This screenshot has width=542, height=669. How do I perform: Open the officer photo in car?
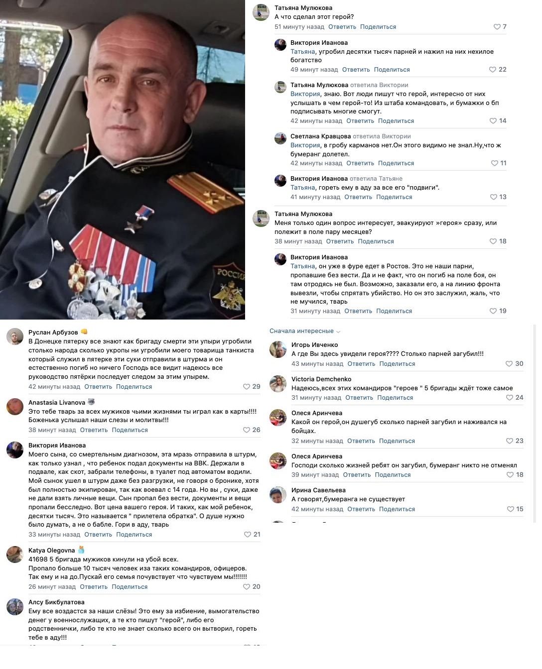(123, 160)
